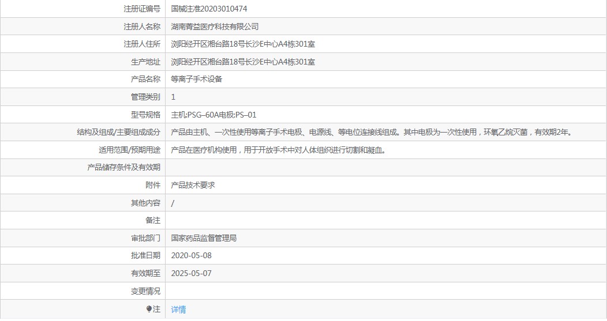Viewport: 607px width, 321px height.
Task: Click the 管理类别 value 1
Action: coord(173,97)
